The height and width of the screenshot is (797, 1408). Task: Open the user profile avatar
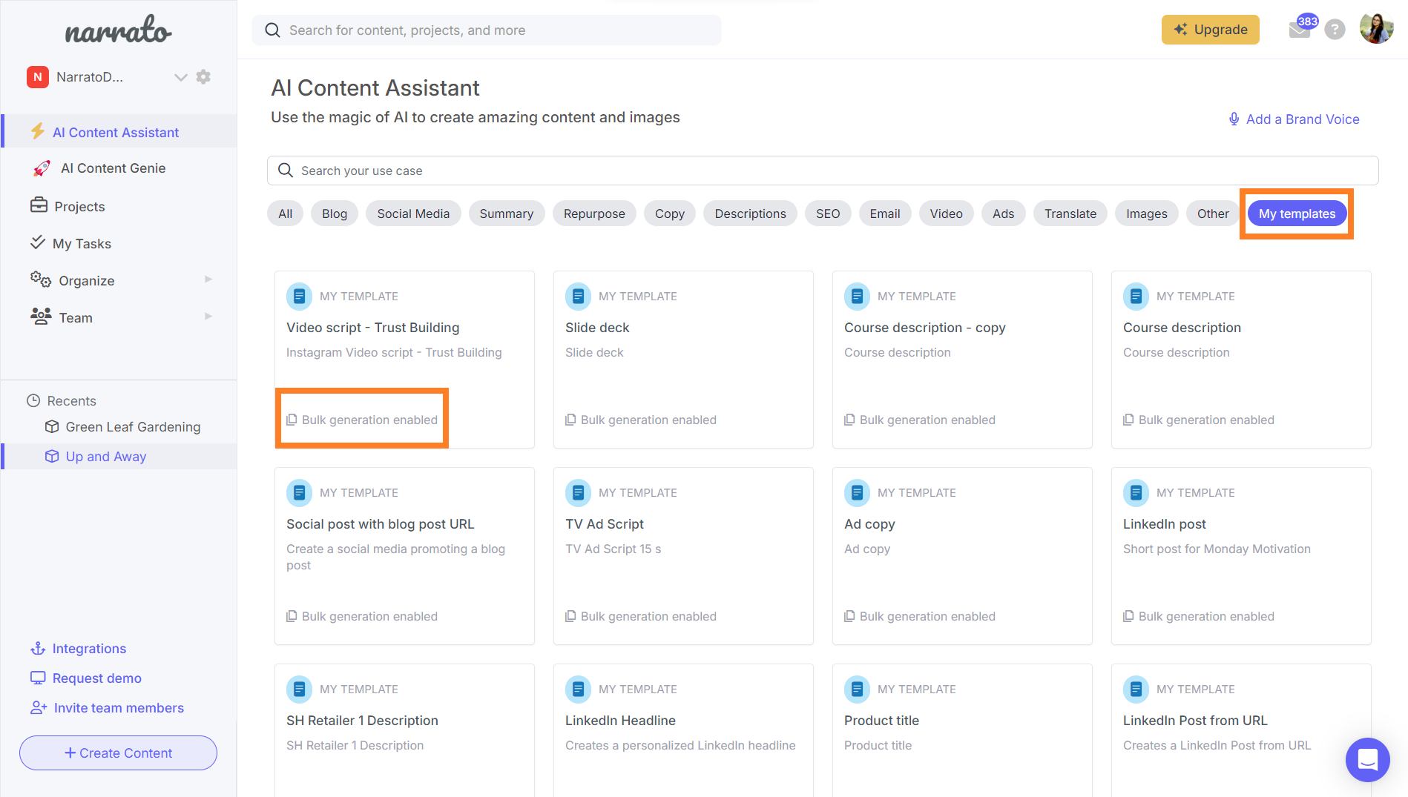pyautogui.click(x=1376, y=29)
